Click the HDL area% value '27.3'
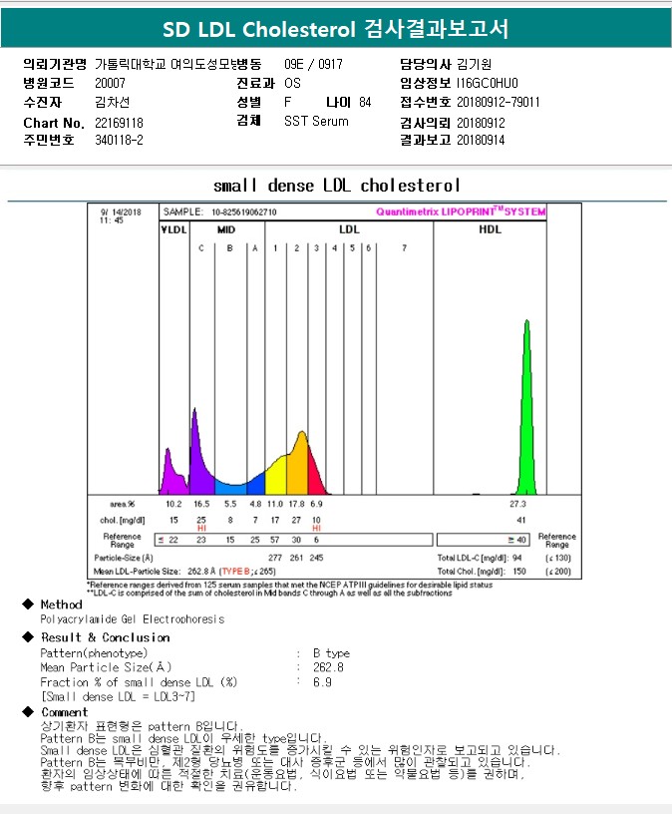Screen dimensions: 672x814 pos(517,504)
